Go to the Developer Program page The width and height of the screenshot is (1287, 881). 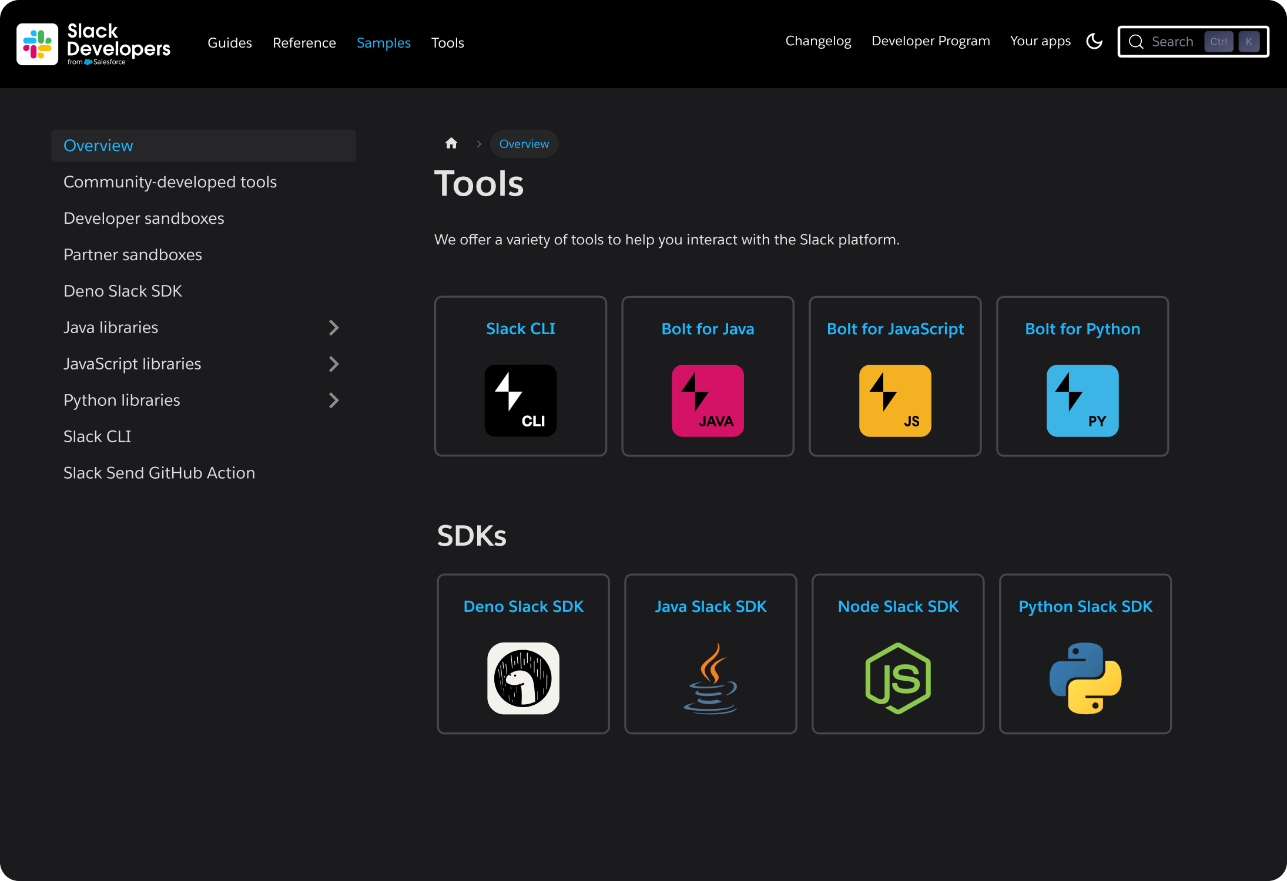930,41
